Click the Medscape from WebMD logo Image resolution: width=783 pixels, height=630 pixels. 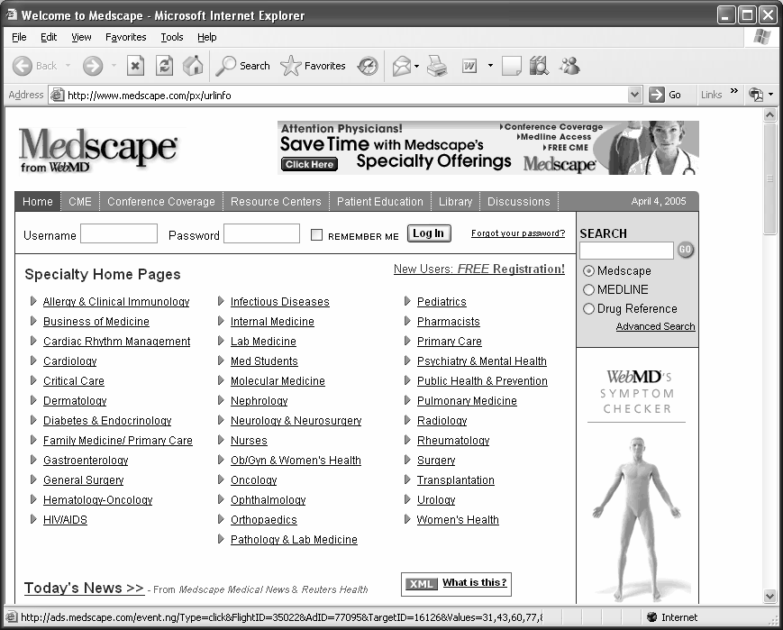tap(98, 149)
